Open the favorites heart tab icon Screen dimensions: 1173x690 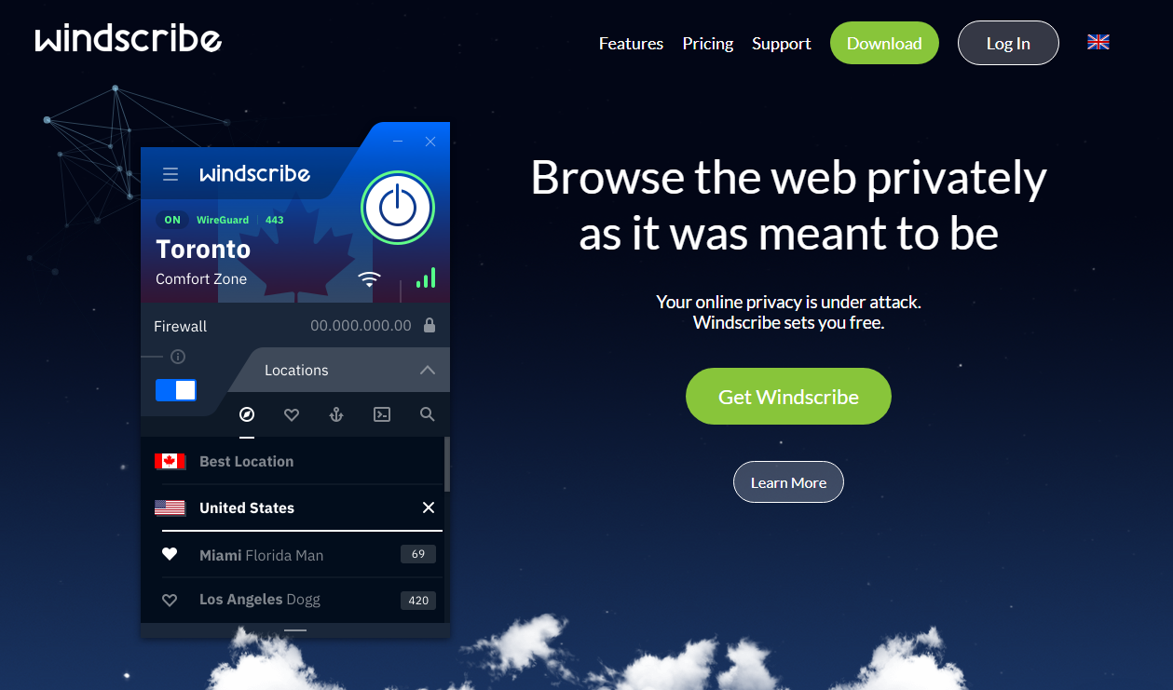(x=292, y=414)
